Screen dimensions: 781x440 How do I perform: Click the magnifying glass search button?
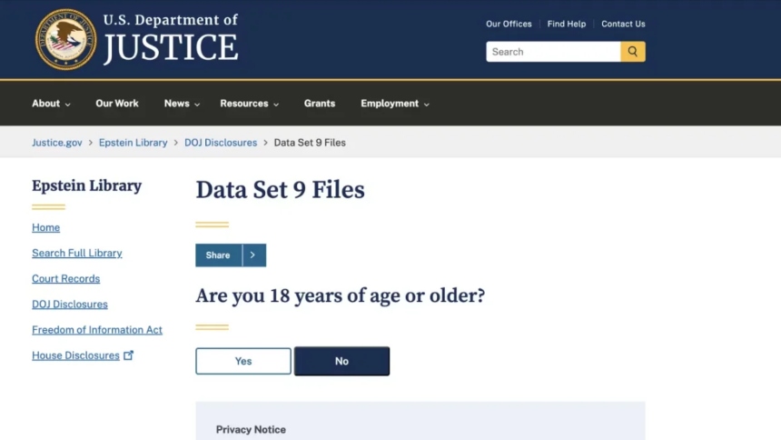tap(633, 52)
